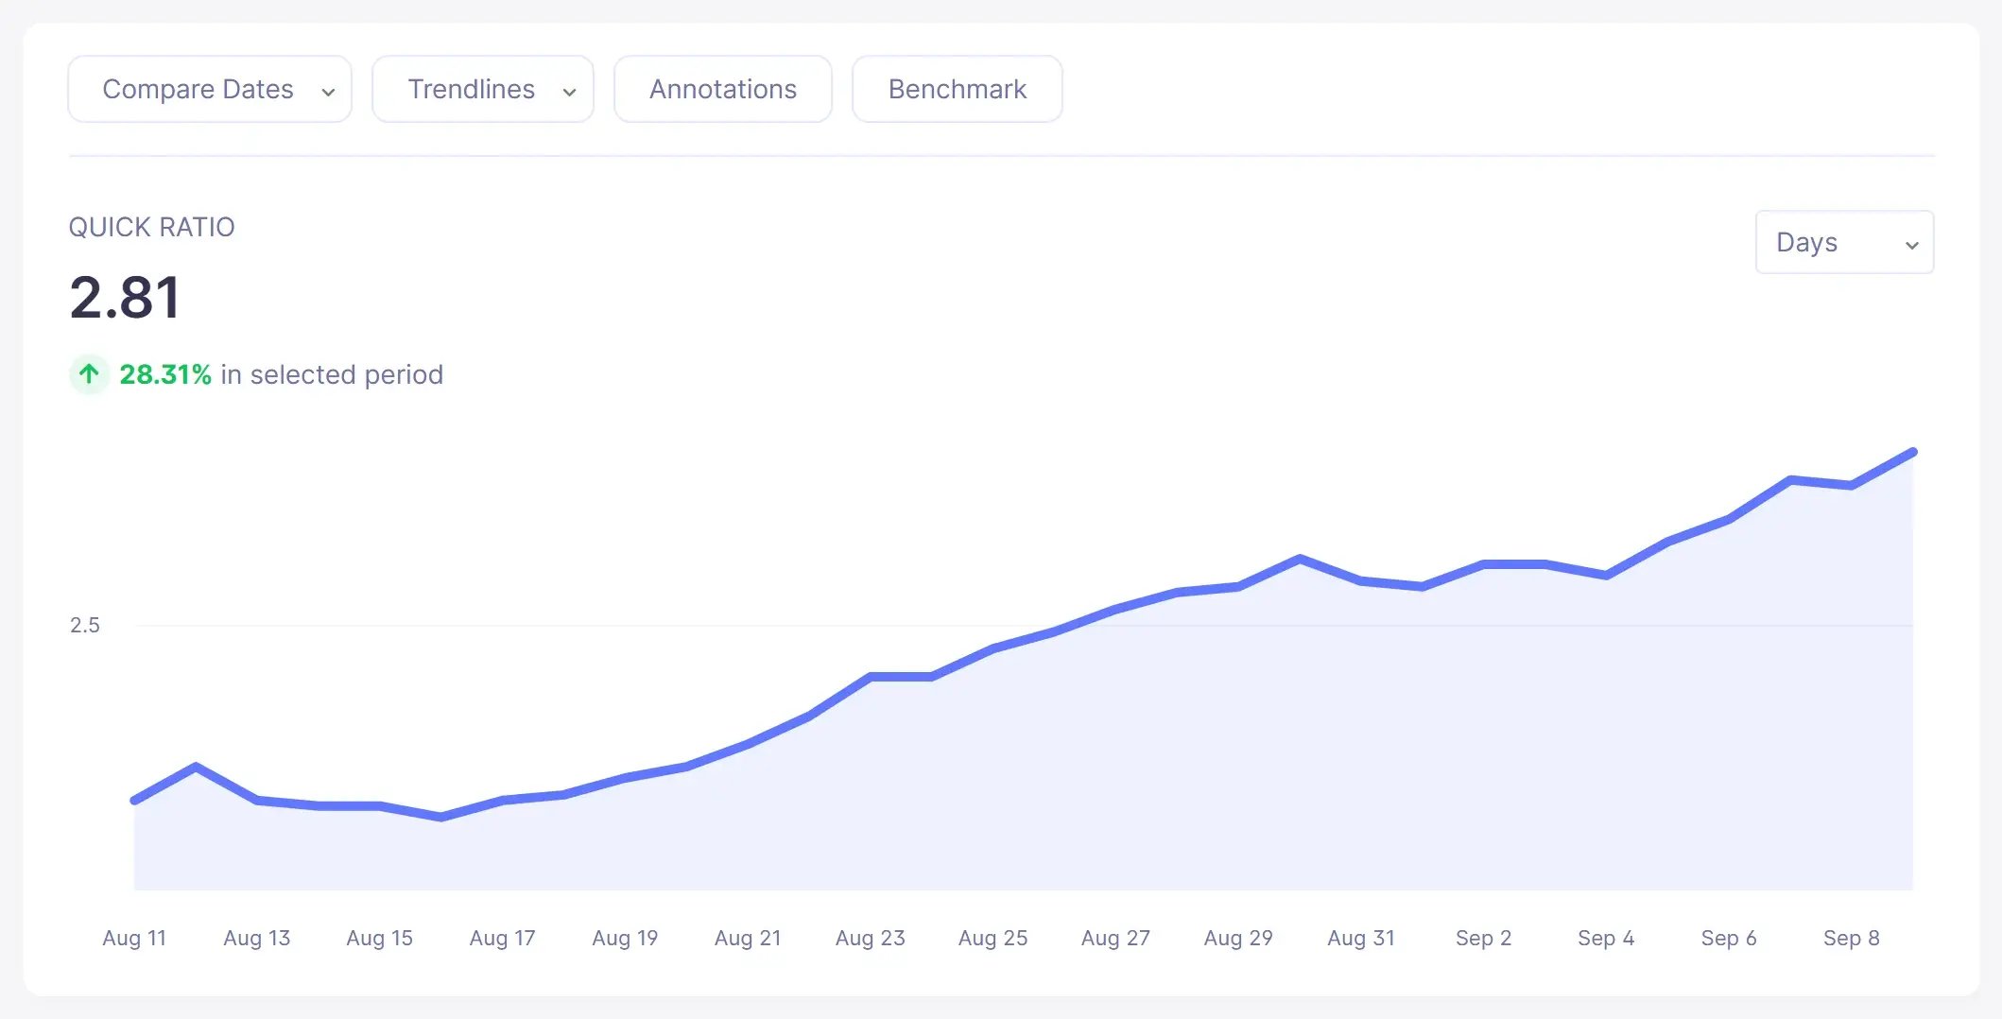Click the Sep 2 axis label

click(1484, 938)
